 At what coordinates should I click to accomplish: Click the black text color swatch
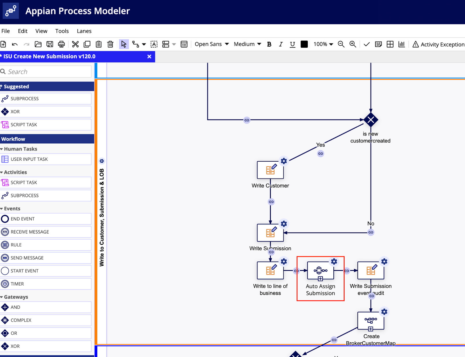304,44
